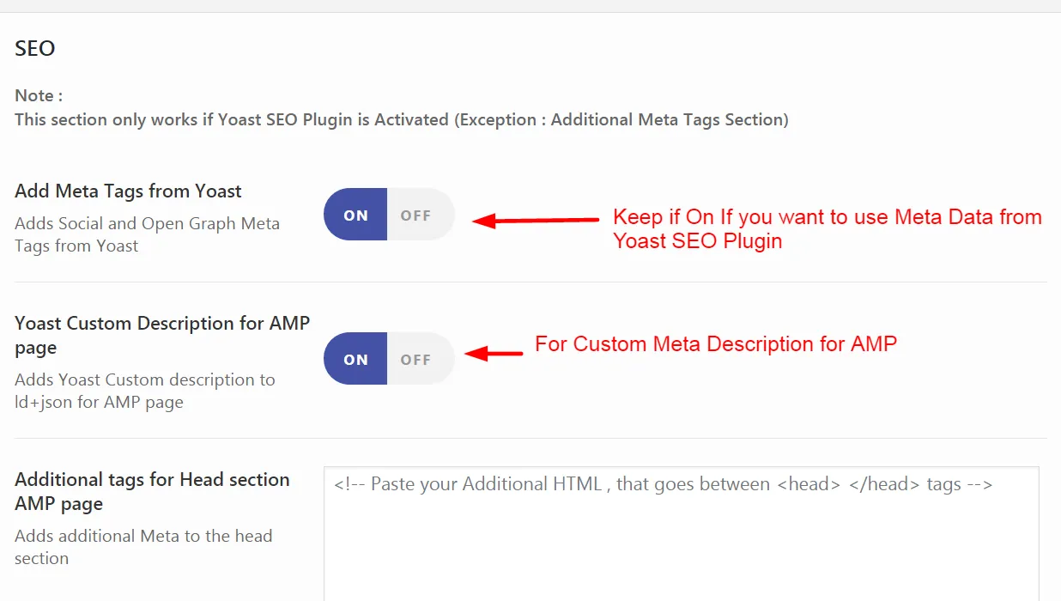The width and height of the screenshot is (1061, 601).
Task: Select ON for Yoast Custom Description toggle
Action: [x=355, y=360]
